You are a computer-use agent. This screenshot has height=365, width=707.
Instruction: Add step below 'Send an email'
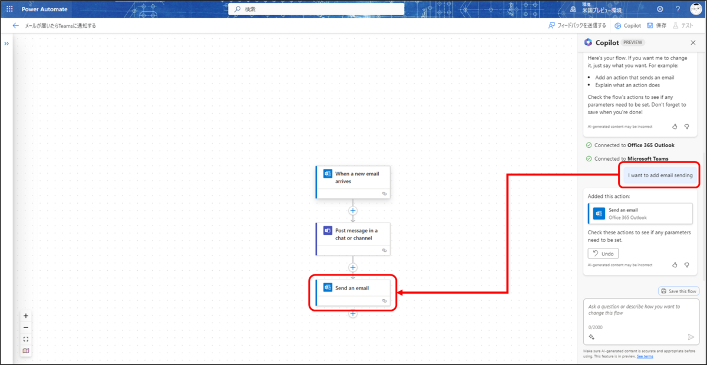click(353, 314)
